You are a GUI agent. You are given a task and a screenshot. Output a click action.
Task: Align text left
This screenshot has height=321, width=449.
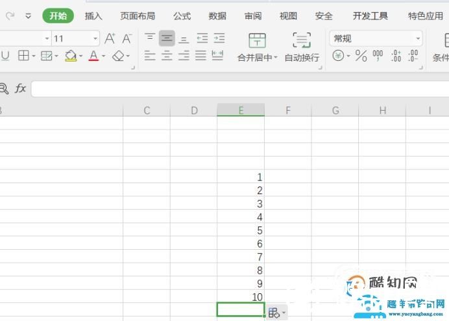coord(150,56)
